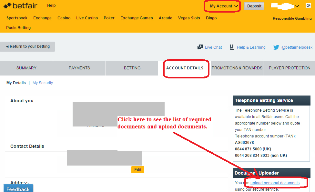Click upload personal documents link
Screen dimensions: 315x192
275,183
